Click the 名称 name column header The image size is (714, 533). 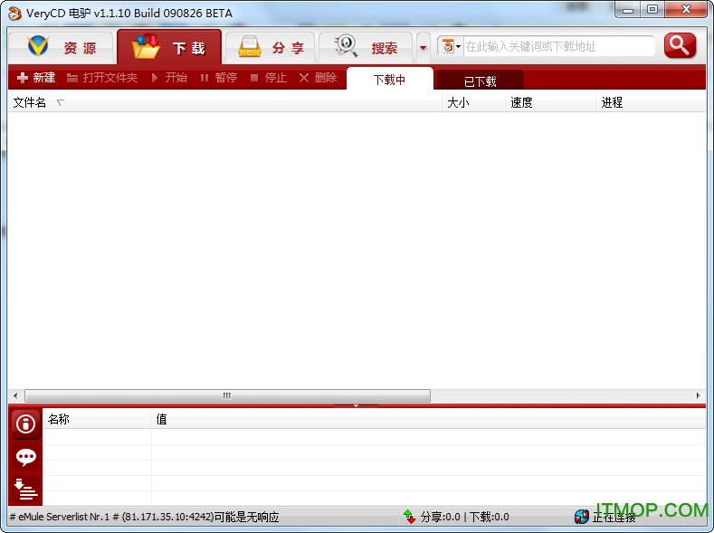point(97,419)
